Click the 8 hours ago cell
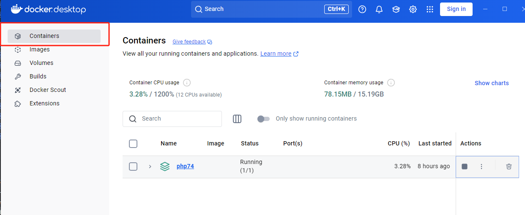 [x=434, y=167]
